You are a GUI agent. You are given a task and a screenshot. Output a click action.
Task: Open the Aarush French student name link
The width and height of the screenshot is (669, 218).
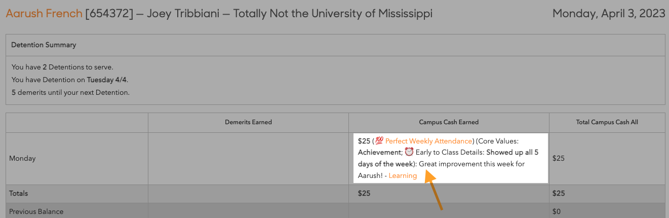tap(44, 14)
